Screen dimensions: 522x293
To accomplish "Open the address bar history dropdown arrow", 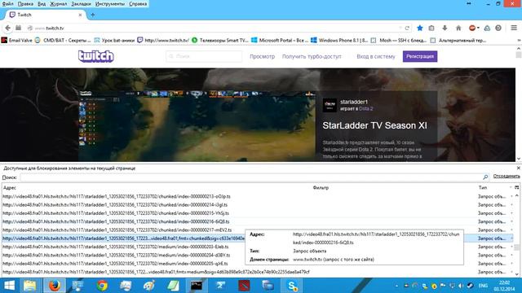I will (x=400, y=28).
